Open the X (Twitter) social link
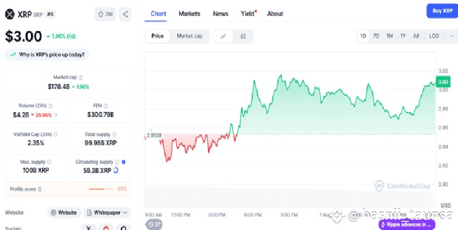The height and width of the screenshot is (230, 458). [x=88, y=227]
